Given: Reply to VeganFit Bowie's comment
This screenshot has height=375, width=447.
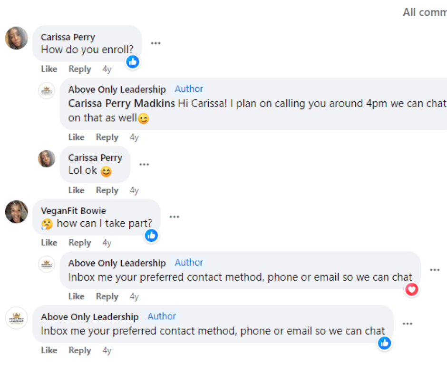Looking at the screenshot, I should tap(79, 243).
